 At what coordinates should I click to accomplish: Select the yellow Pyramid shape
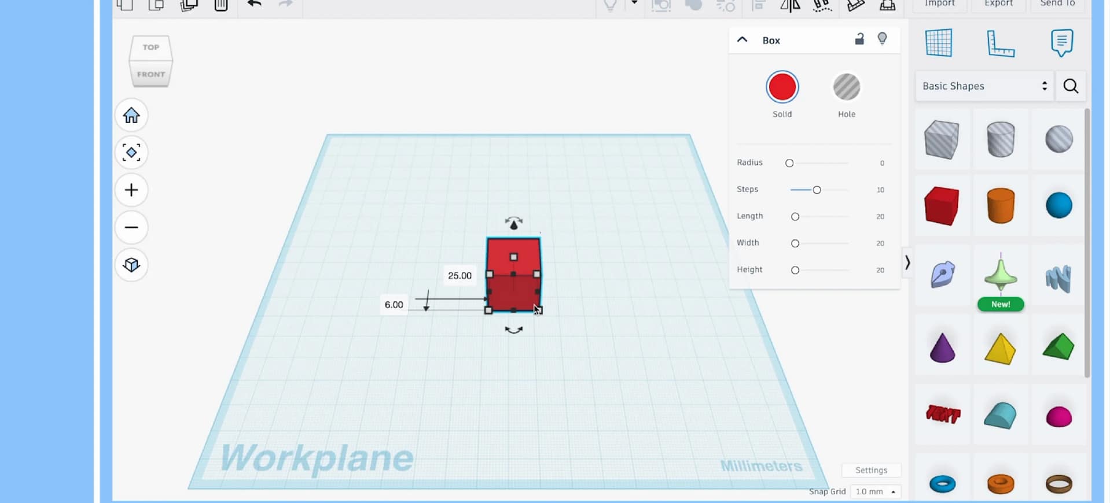point(1001,349)
